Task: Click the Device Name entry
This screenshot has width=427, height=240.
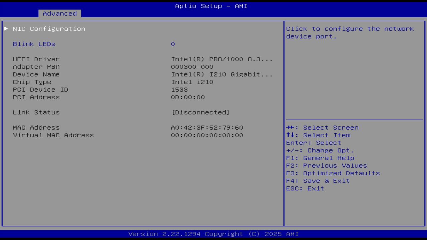Action: click(36, 74)
